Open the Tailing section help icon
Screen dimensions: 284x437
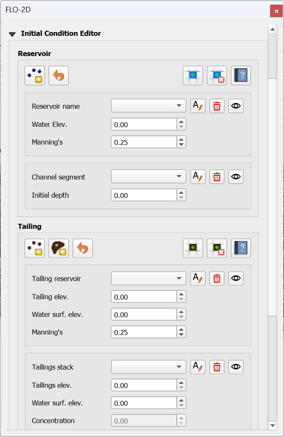[241, 248]
